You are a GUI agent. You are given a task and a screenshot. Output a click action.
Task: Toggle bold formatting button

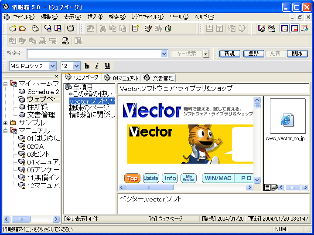(87, 66)
